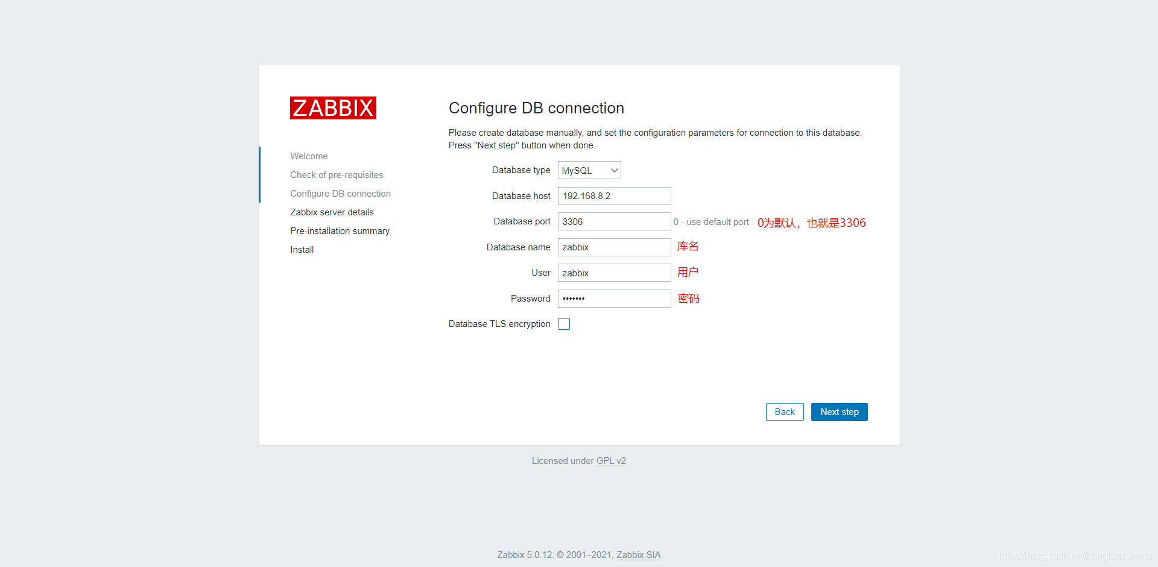Select Zabbix server details step

click(x=332, y=212)
